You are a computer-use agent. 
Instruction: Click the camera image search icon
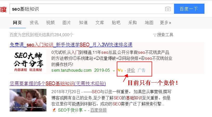(x=168, y=9)
